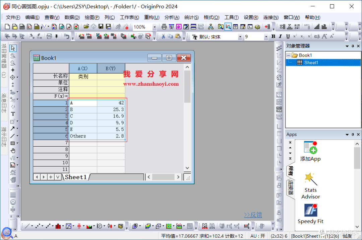Click the Save project icon
The height and width of the screenshot is (240, 362).
click(x=101, y=27)
